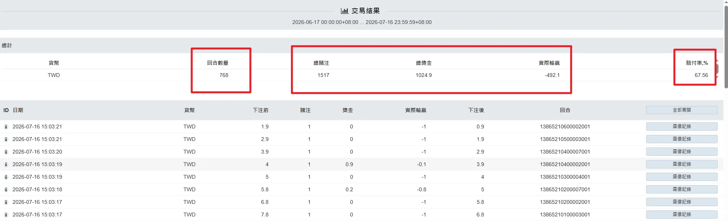Click info icon for round 13865210500003001
Screen dimensions: 728x221
pos(6,139)
